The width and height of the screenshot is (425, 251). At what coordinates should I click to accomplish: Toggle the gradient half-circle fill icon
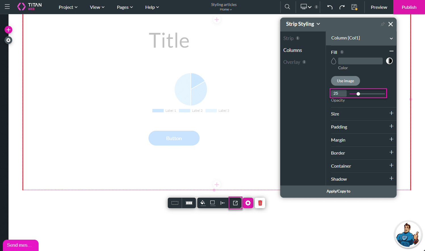coord(389,61)
